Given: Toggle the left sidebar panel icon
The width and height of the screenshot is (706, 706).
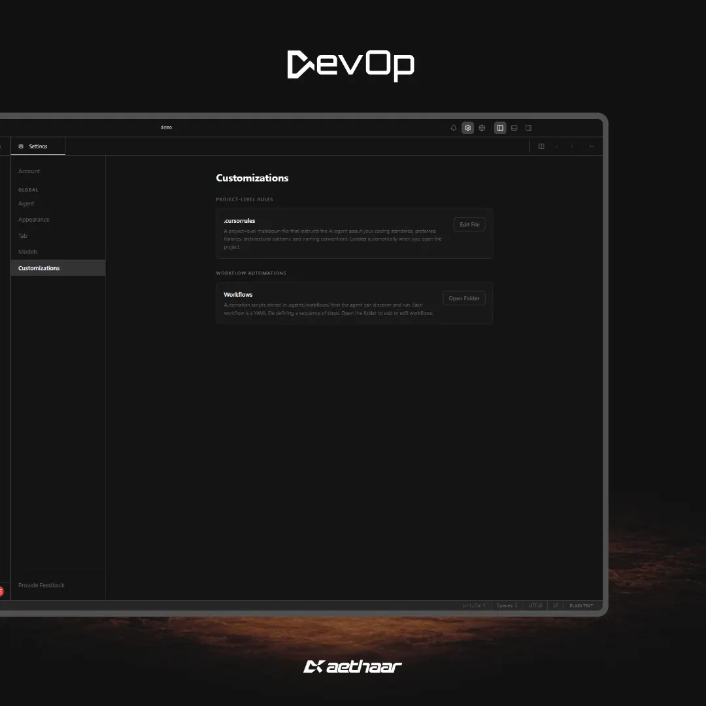Looking at the screenshot, I should point(500,128).
